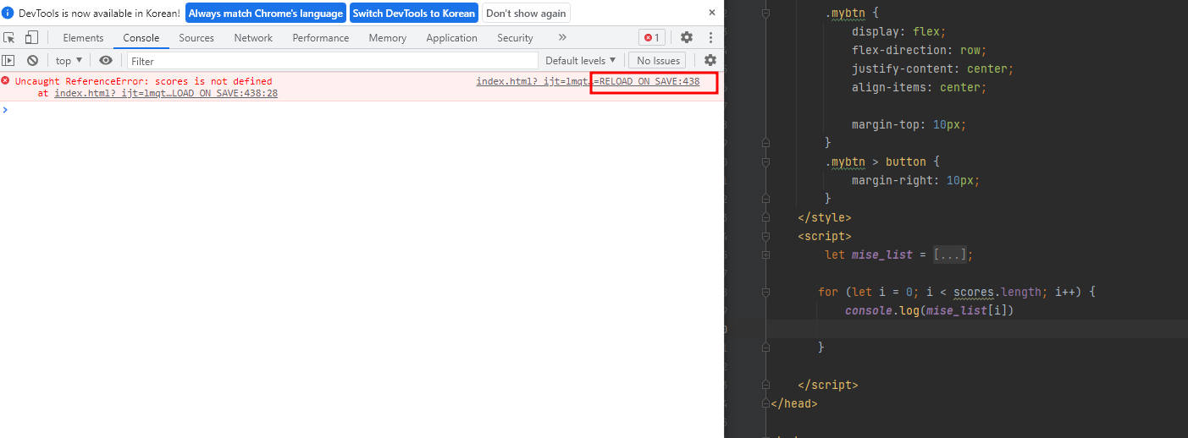The height and width of the screenshot is (438, 1188).
Task: Switch to the Elements tab
Action: click(83, 37)
